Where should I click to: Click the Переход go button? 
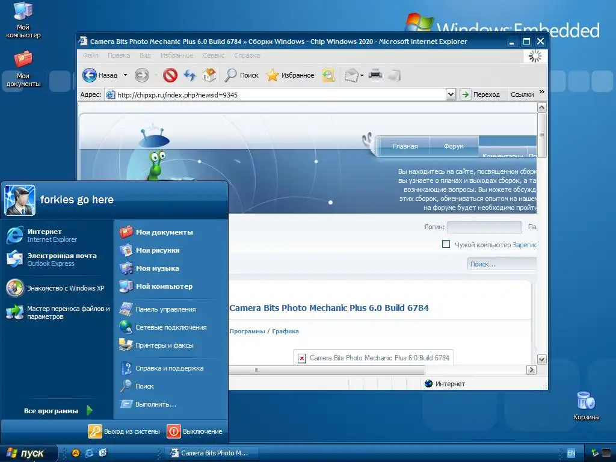pyautogui.click(x=480, y=94)
